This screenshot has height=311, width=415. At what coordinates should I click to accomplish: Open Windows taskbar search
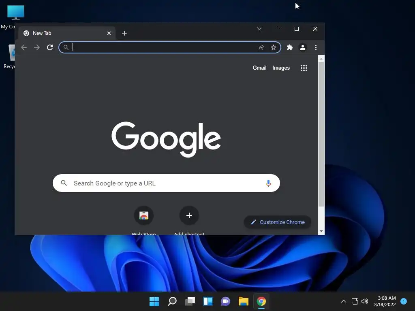click(x=172, y=301)
